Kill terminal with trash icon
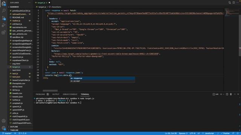Image resolution: width=241 pixels, height=135 pixels. click(231, 94)
